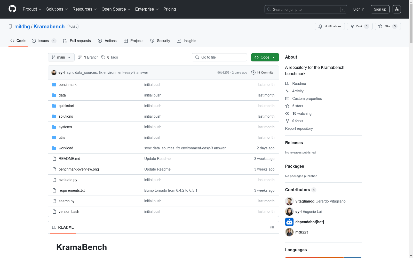Screen dimensions: 413x258
Task: Open the Pricing page
Action: [x=170, y=9]
